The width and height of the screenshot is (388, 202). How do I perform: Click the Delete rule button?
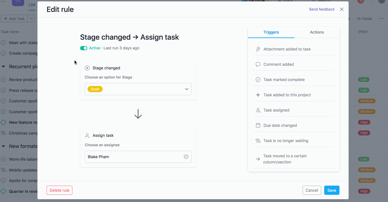click(59, 190)
